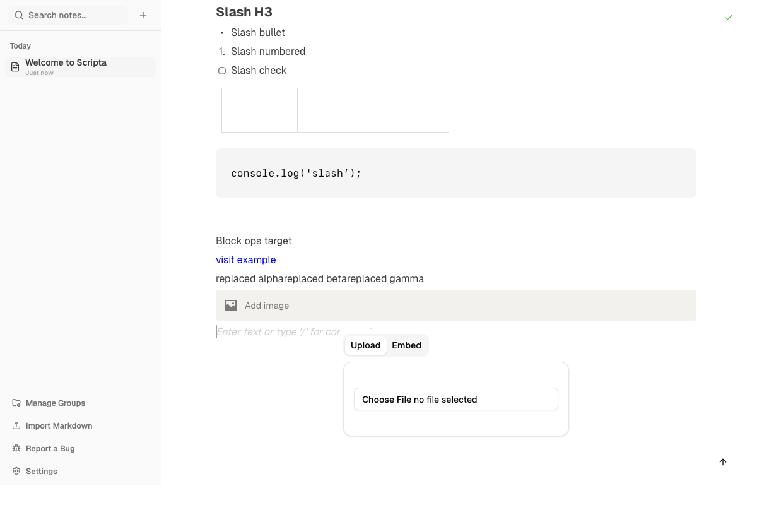The width and height of the screenshot is (757, 505).
Task: Toggle the Slash check checkbox
Action: click(x=222, y=70)
